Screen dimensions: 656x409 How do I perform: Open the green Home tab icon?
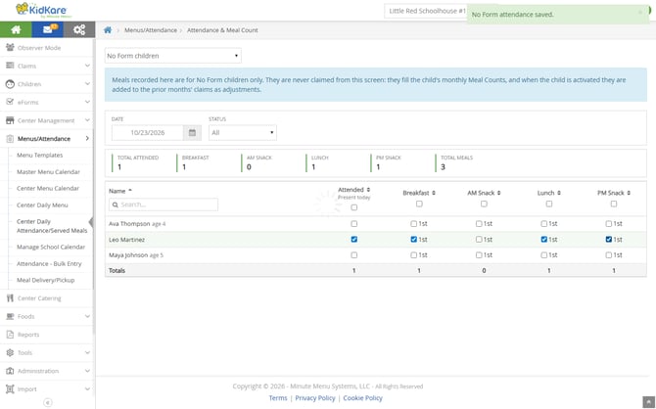(16, 29)
